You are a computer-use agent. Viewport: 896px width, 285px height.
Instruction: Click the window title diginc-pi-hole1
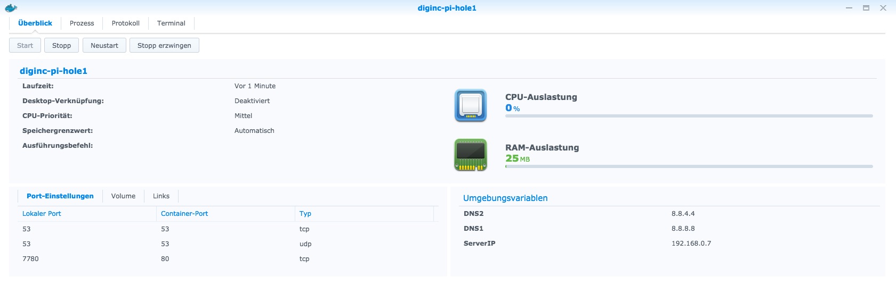click(447, 8)
